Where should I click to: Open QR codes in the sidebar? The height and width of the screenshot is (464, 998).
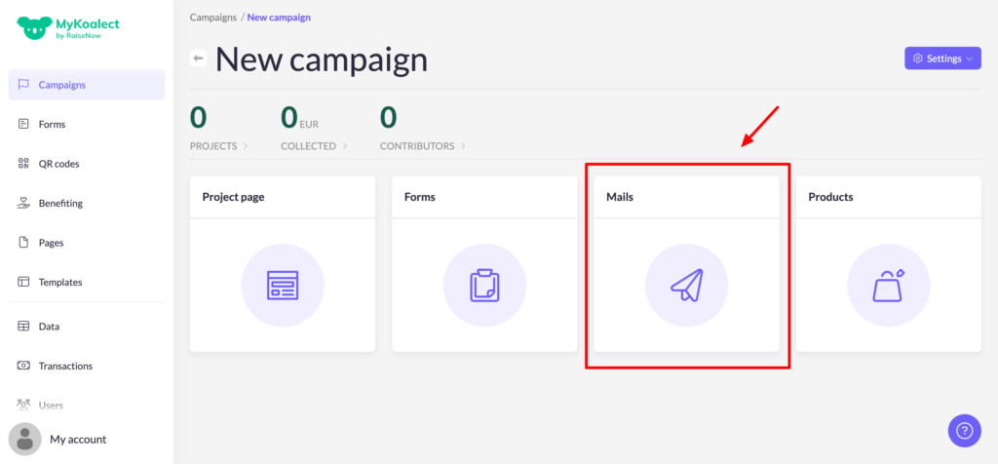tap(58, 164)
